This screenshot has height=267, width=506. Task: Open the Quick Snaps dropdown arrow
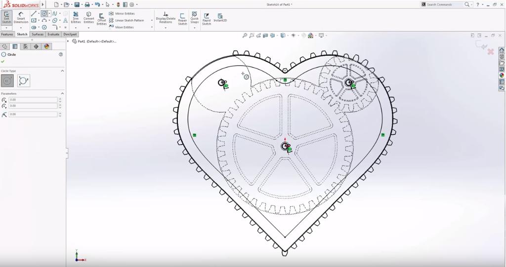tap(195, 28)
